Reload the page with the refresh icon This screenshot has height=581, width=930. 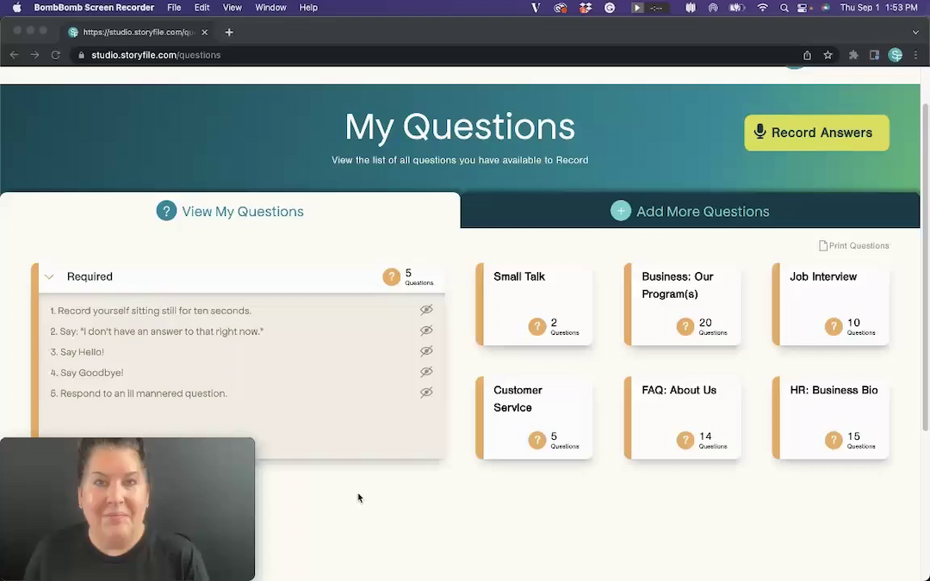point(56,54)
